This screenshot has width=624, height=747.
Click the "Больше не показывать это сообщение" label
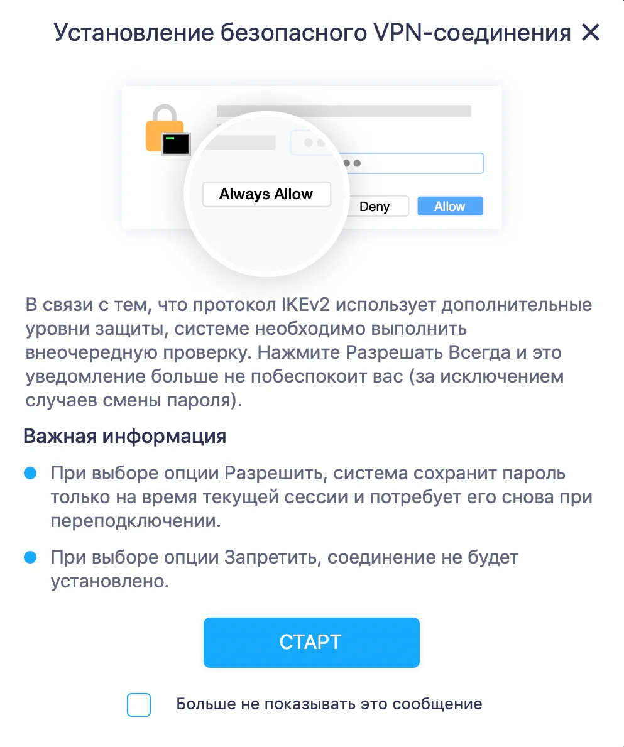pos(329,704)
